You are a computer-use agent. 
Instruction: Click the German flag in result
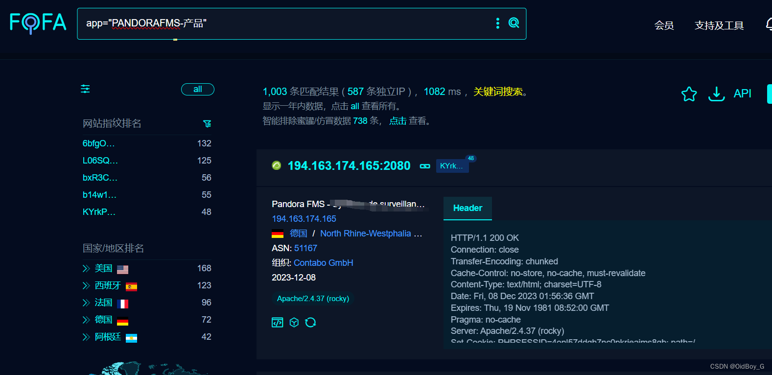[x=278, y=234]
